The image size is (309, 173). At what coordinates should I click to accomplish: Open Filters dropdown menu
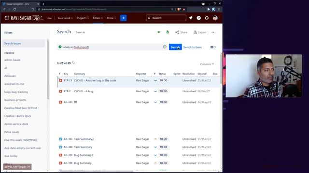coord(98,18)
